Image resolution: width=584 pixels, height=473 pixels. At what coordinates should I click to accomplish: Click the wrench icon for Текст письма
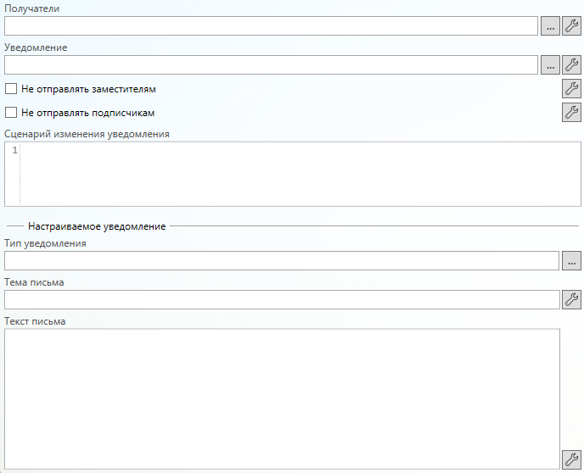click(572, 459)
